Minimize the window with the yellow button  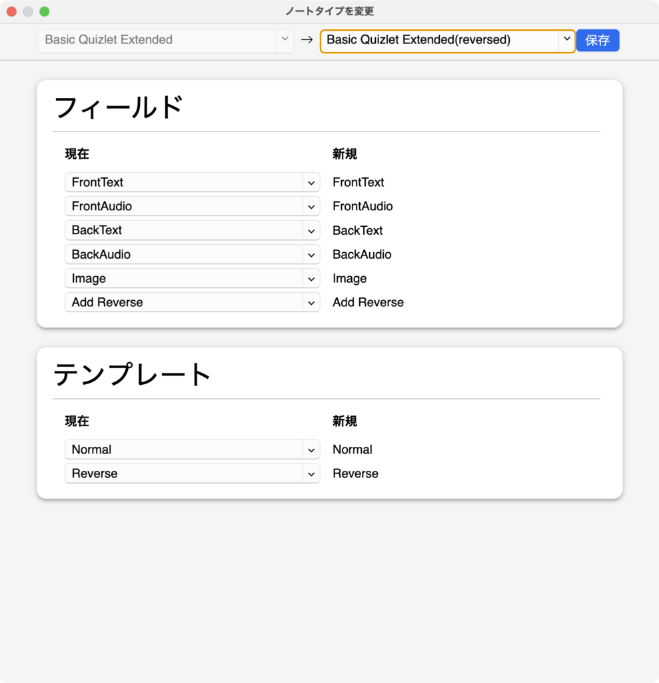point(28,11)
